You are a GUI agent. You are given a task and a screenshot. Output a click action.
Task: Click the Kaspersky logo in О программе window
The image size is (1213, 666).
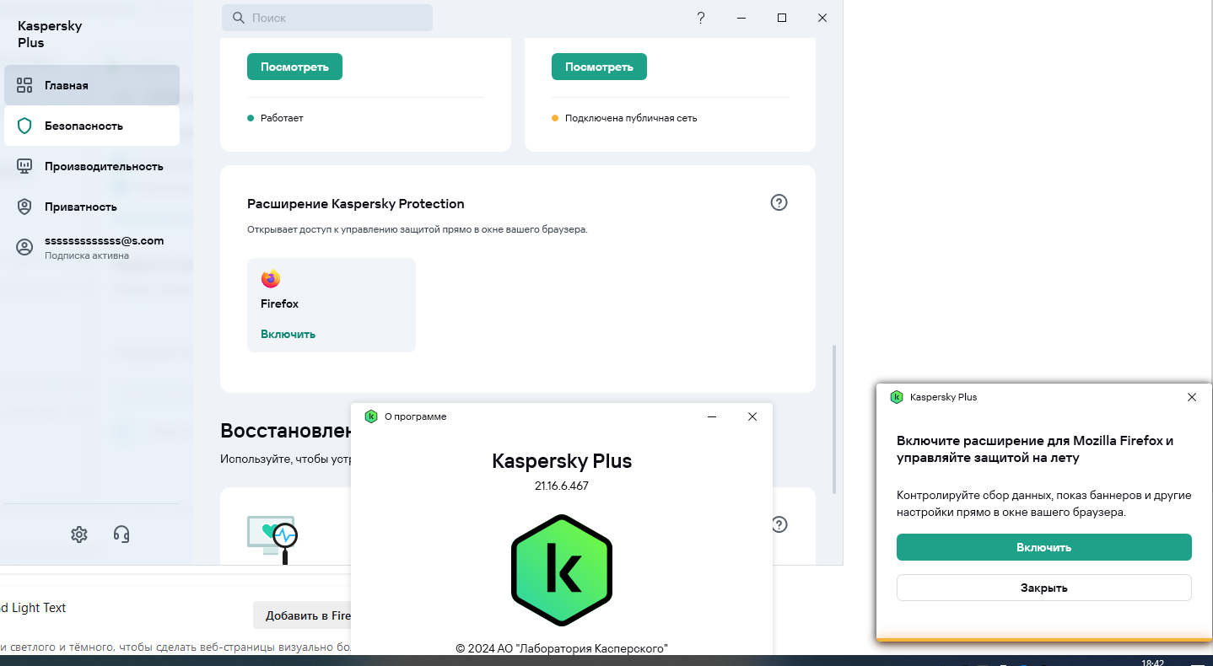click(x=562, y=570)
